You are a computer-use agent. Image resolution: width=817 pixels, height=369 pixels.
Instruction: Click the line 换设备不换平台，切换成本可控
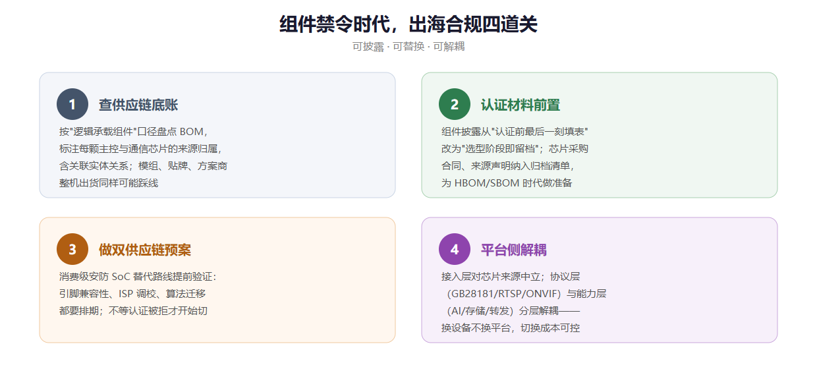click(511, 327)
